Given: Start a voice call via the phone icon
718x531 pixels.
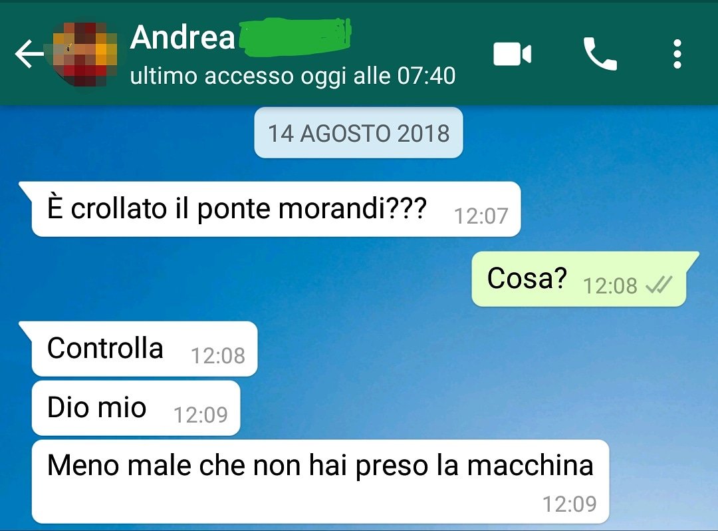Looking at the screenshot, I should (x=600, y=54).
